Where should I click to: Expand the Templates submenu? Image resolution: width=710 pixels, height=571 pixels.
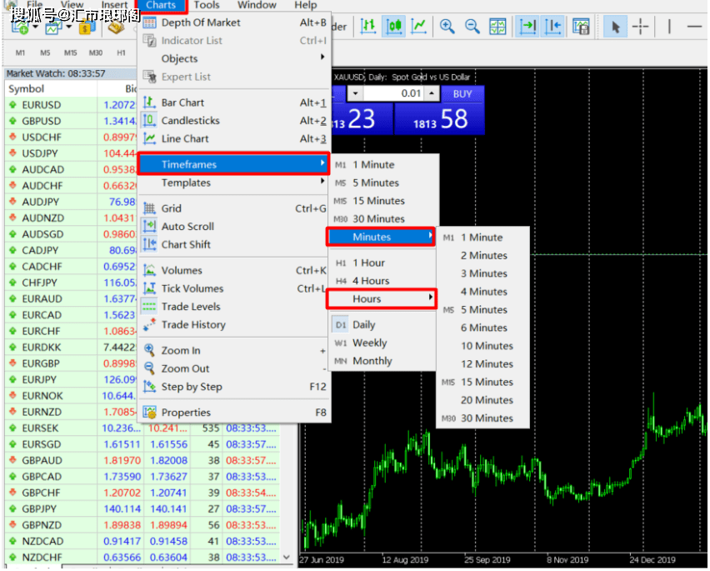pos(234,183)
